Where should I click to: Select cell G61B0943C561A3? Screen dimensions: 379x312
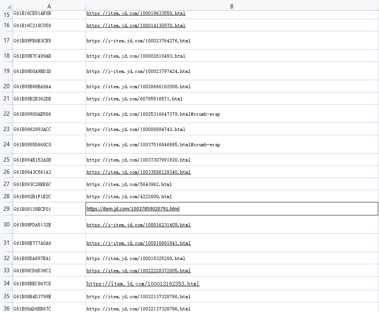49,172
